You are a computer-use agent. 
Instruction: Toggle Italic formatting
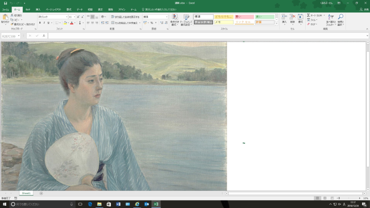[x=44, y=23]
